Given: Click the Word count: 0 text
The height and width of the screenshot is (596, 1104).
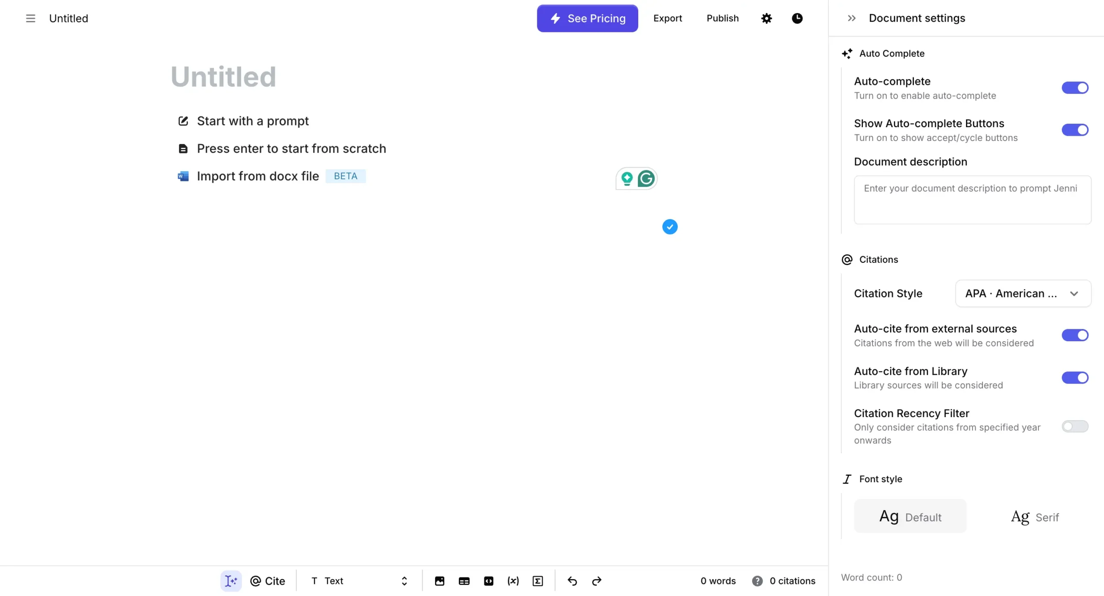Looking at the screenshot, I should click(x=871, y=577).
